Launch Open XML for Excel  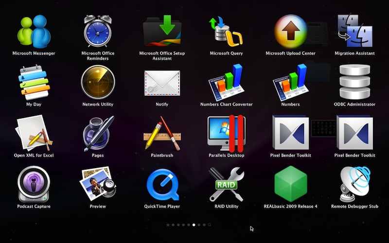tap(34, 133)
